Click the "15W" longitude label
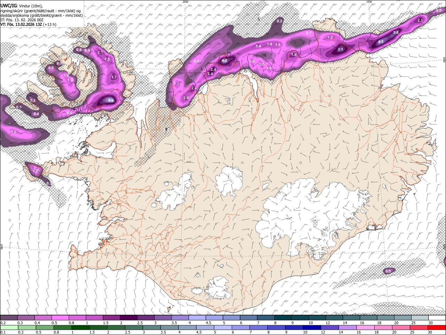This screenshot has width=446, height=335. [369, 2]
